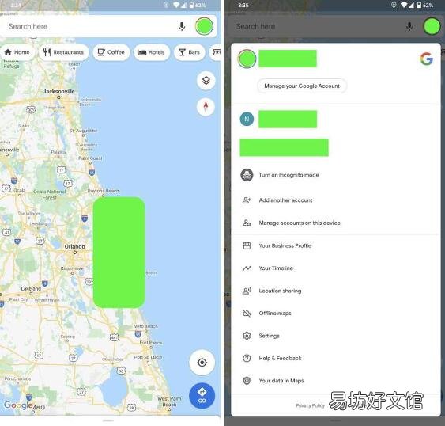Tap the add account person icon
Image resolution: width=445 pixels, height=426 pixels.
(247, 200)
